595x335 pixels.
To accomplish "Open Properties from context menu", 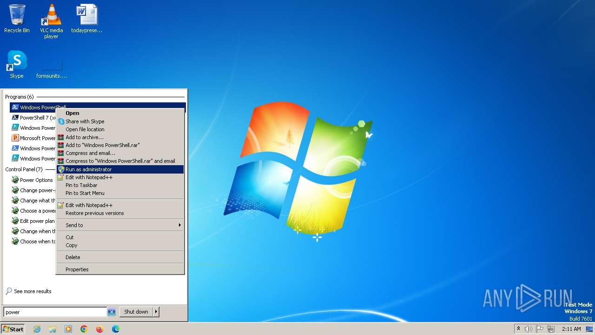I will (x=120, y=269).
